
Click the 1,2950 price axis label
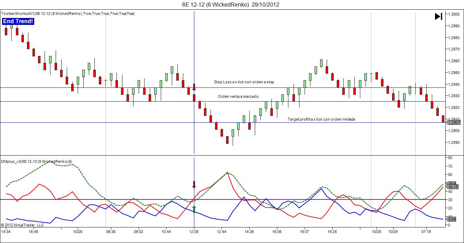coord(454,73)
